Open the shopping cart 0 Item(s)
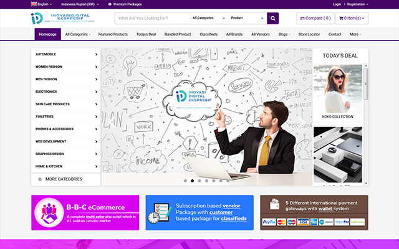 click(x=352, y=18)
